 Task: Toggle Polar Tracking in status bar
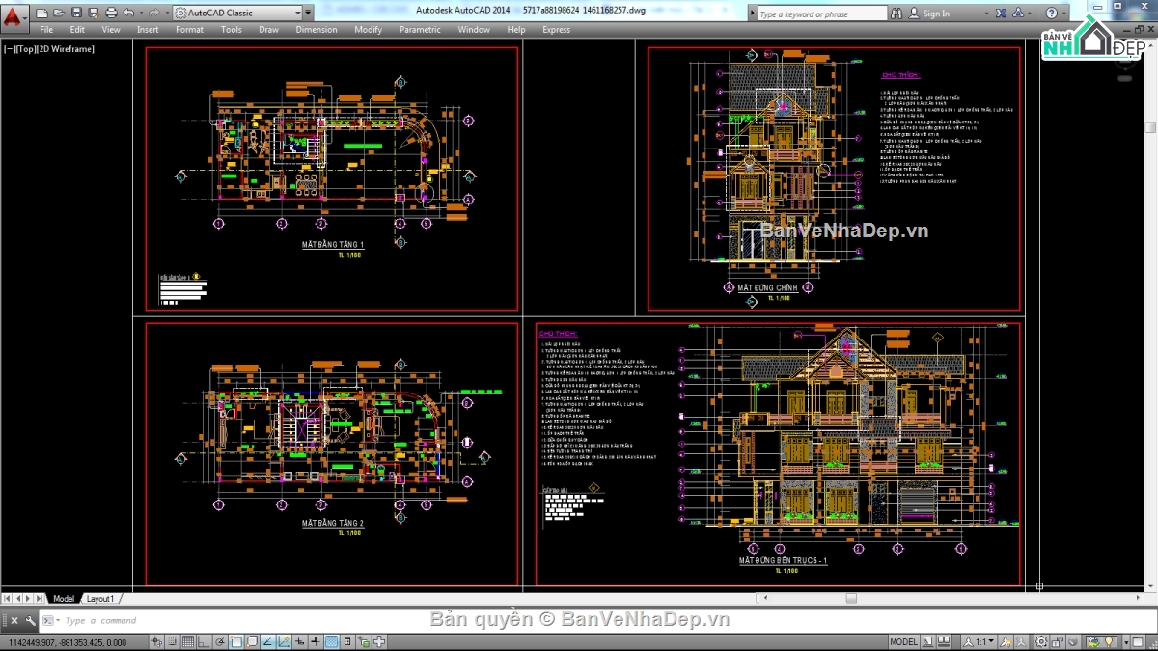(x=221, y=642)
